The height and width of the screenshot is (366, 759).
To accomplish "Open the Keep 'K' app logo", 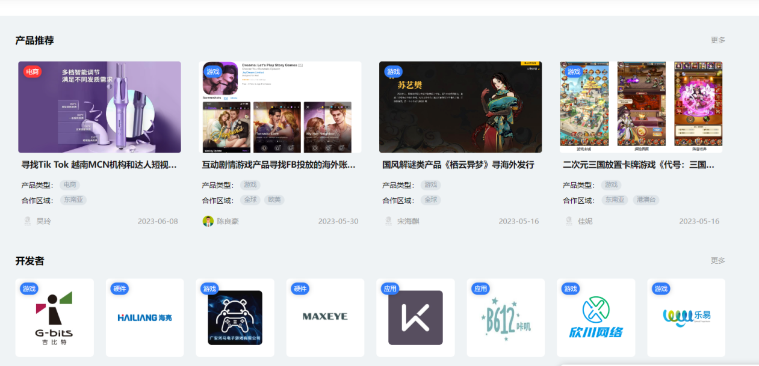I will (x=415, y=317).
